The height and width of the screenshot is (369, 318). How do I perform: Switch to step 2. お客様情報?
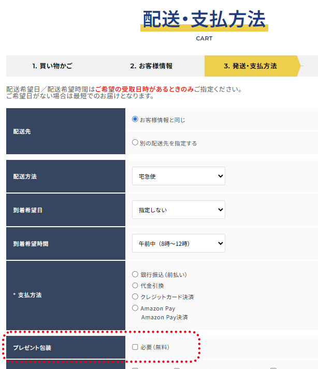pos(151,66)
